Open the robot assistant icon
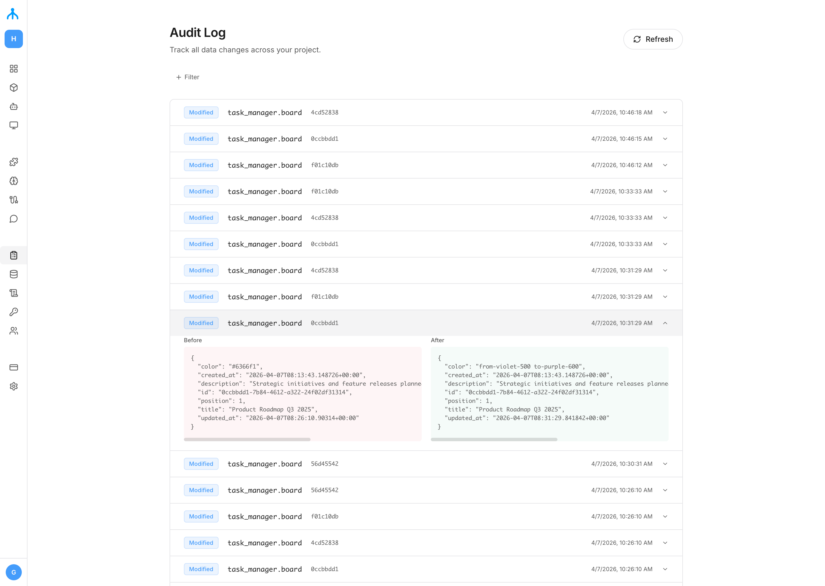825x586 pixels. coord(14,106)
